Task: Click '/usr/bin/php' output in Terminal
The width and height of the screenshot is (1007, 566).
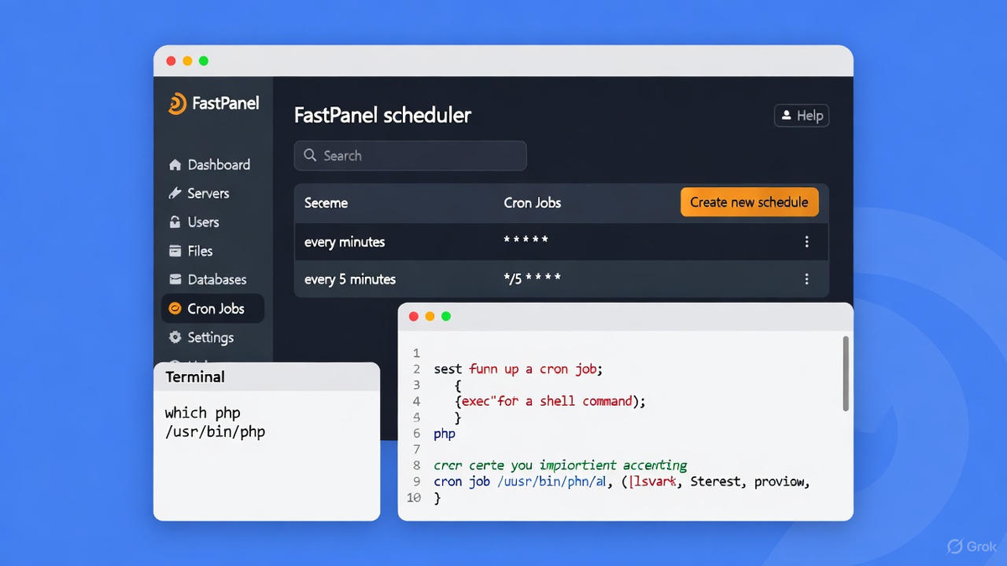Action: pyautogui.click(x=215, y=432)
